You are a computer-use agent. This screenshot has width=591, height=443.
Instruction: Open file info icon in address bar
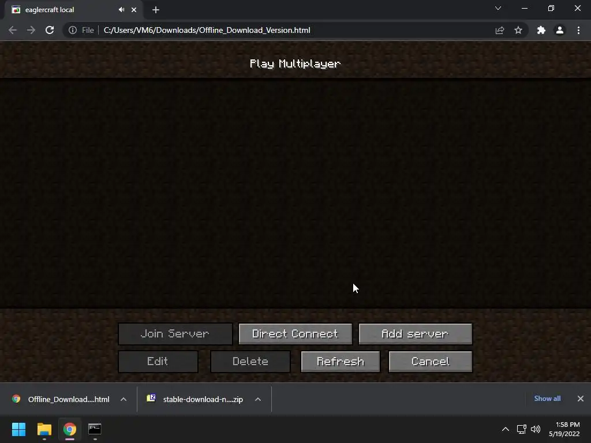click(73, 30)
